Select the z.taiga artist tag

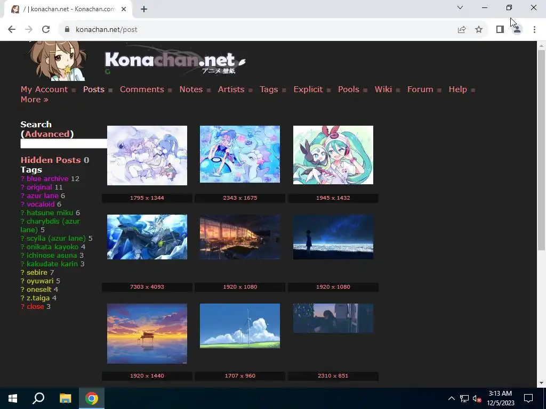click(38, 298)
